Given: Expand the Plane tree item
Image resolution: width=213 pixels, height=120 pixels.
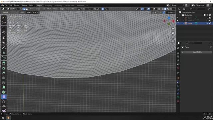Looking at the screenshot, I should coord(183,23).
